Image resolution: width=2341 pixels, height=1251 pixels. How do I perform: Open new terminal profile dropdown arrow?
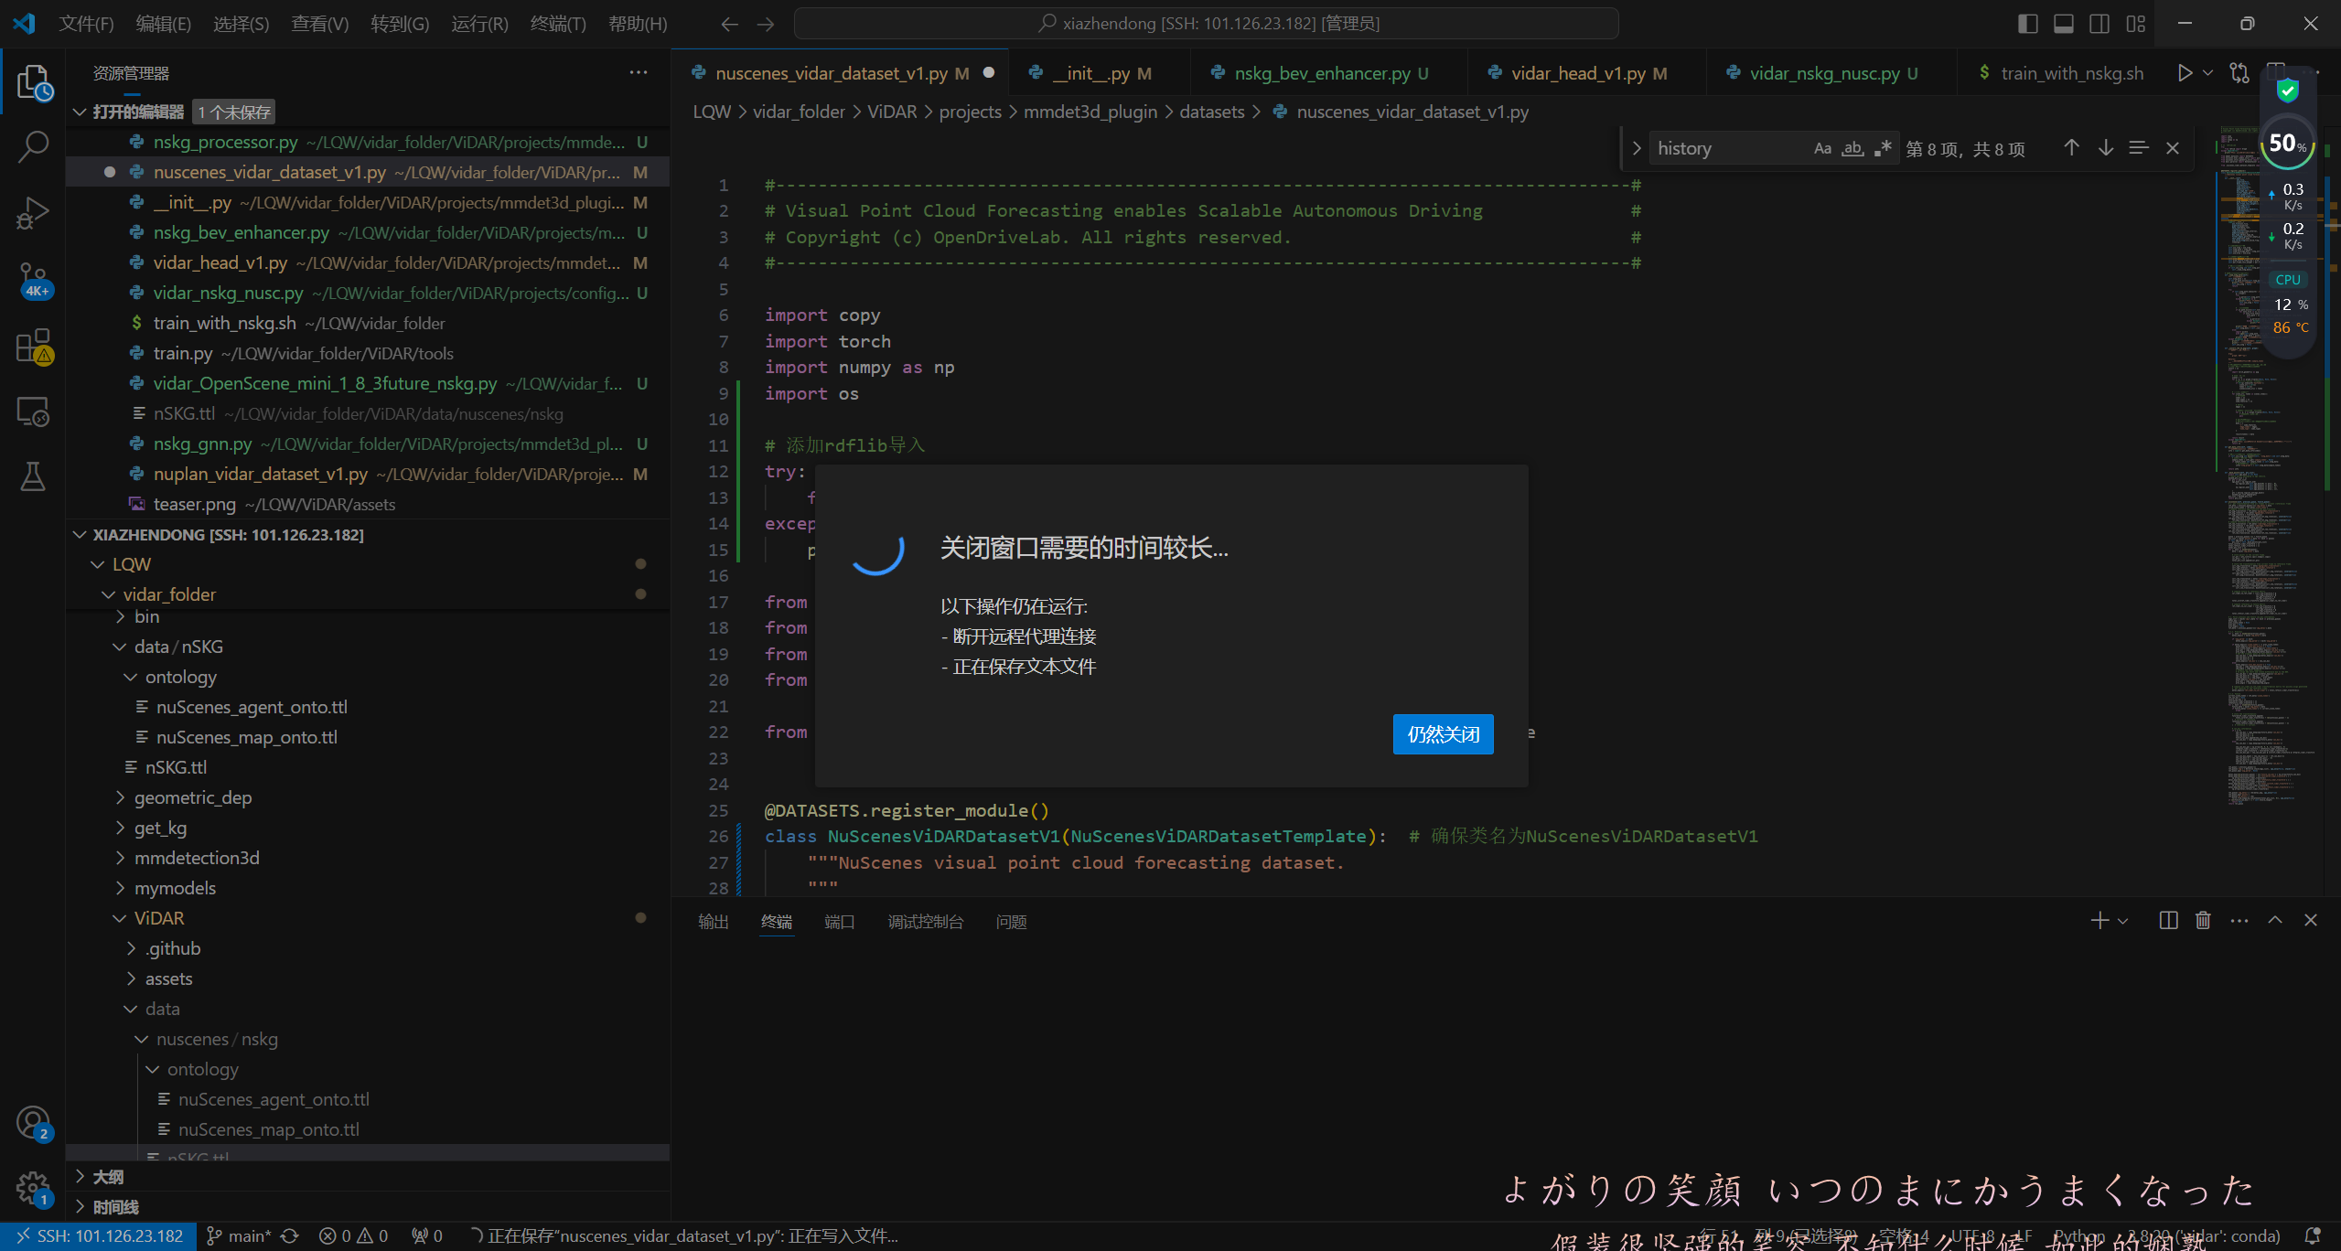pos(2123,921)
